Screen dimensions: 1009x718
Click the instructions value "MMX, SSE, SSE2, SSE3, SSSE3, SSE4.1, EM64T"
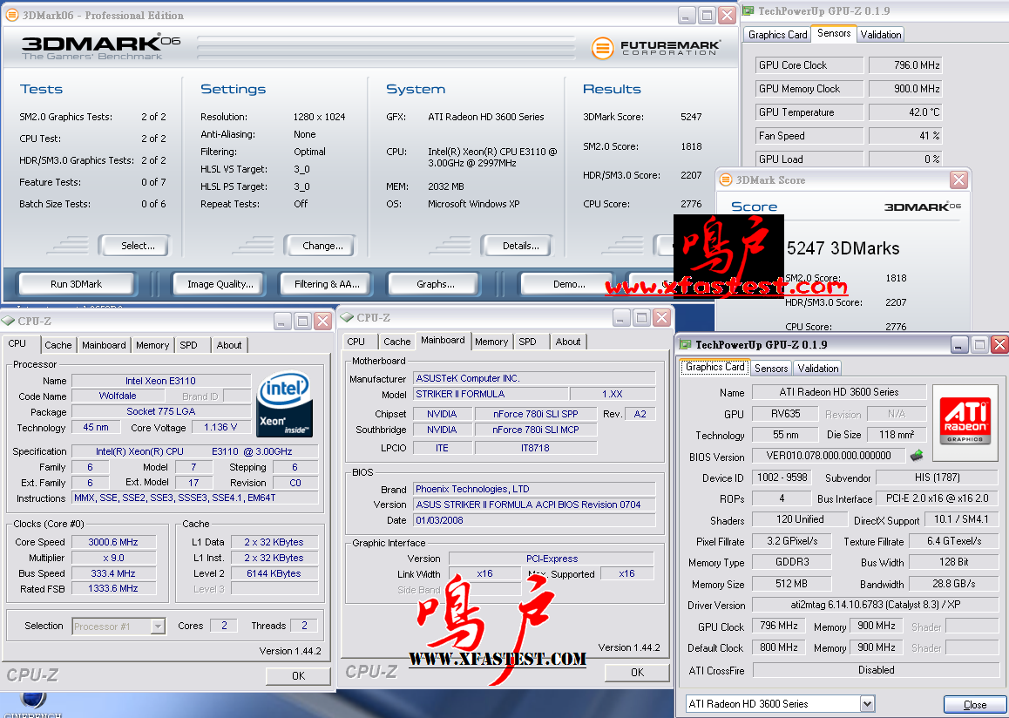194,498
